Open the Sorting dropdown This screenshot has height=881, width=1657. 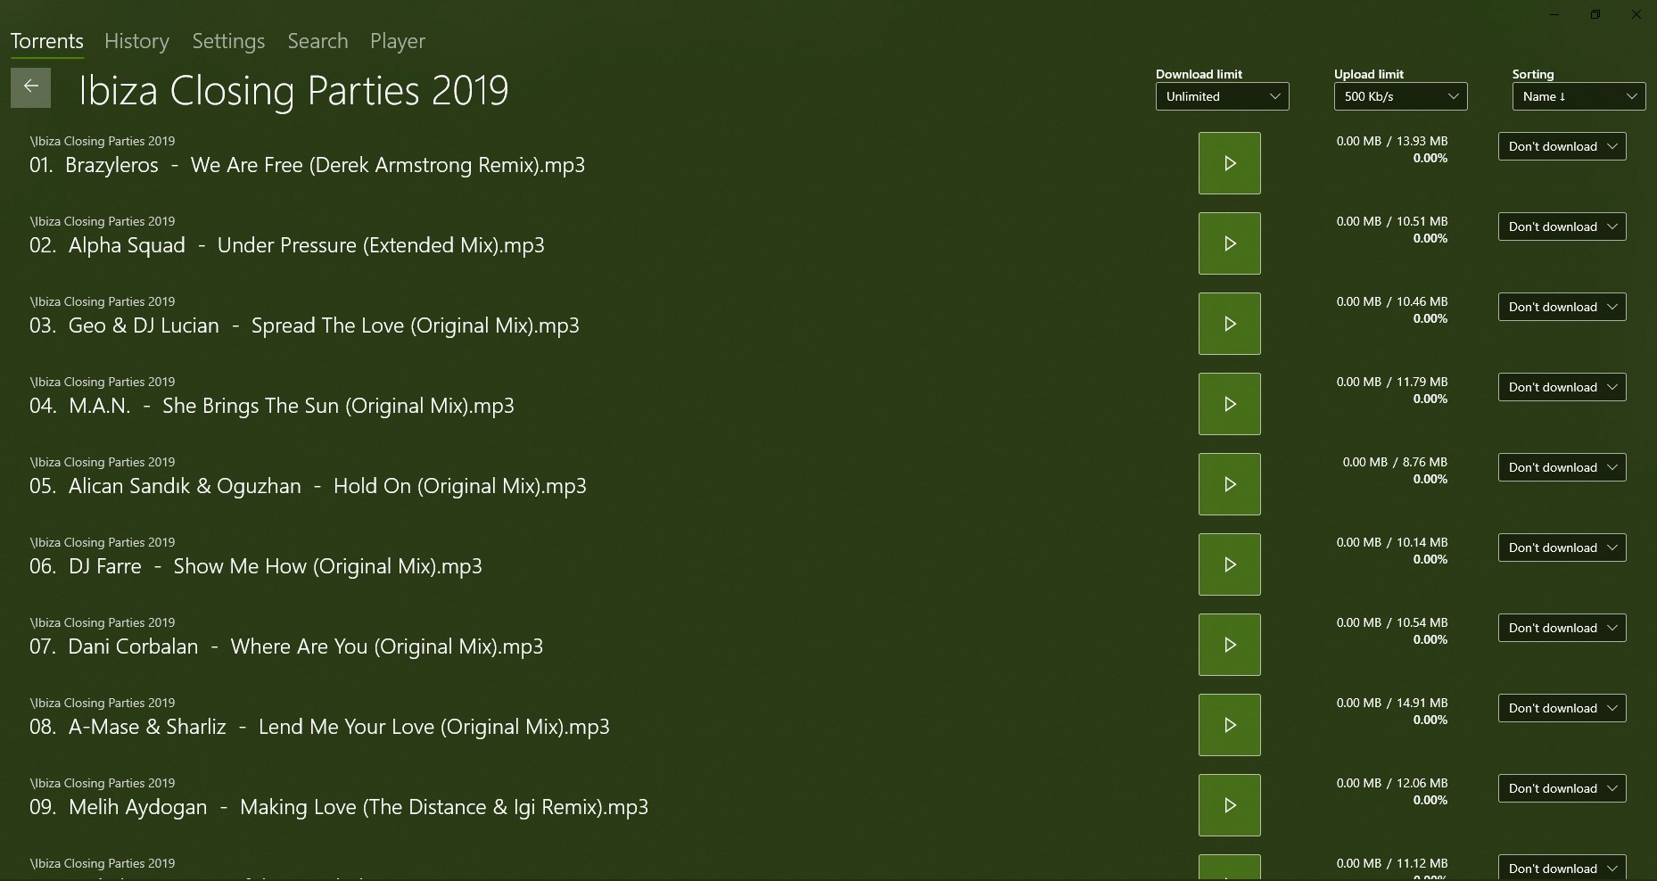click(1579, 96)
